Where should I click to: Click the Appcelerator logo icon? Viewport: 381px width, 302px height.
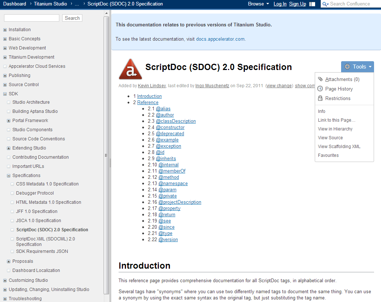[x=131, y=69]
